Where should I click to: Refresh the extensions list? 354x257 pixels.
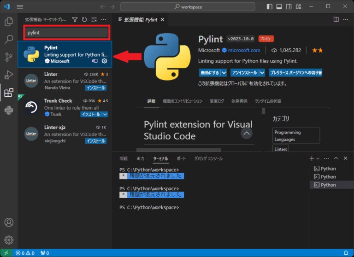click(84, 20)
